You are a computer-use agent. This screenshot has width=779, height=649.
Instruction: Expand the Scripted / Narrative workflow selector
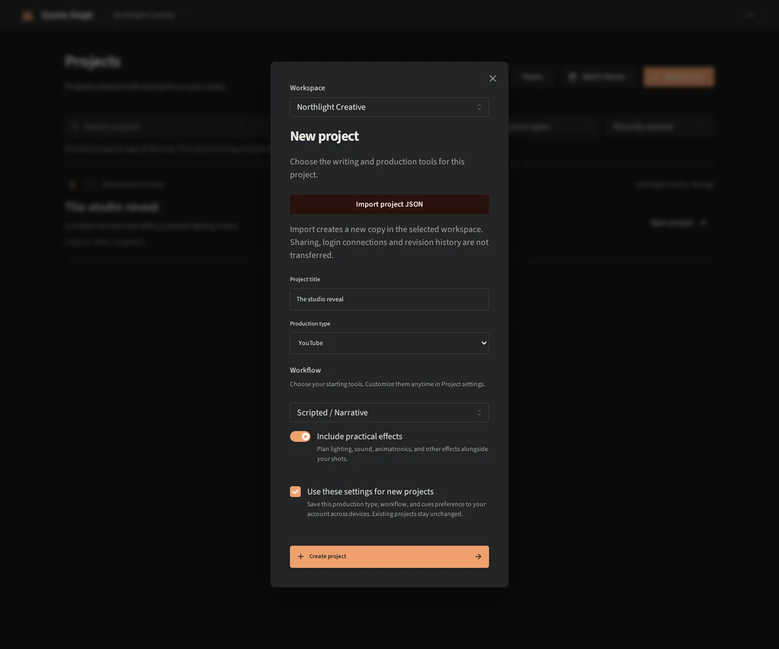389,413
